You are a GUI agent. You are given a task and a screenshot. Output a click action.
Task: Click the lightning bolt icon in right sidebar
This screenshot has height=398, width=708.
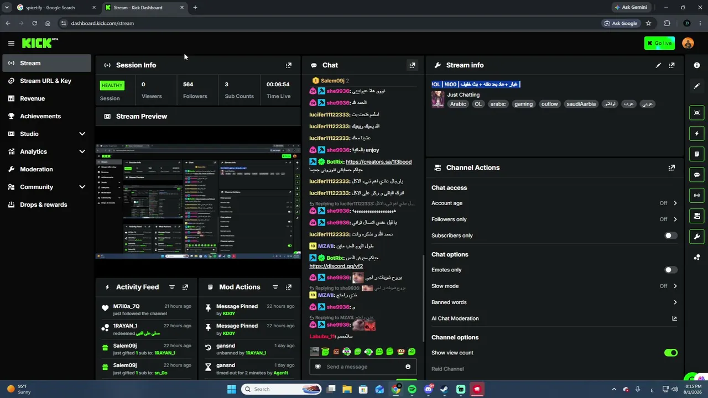point(697,133)
